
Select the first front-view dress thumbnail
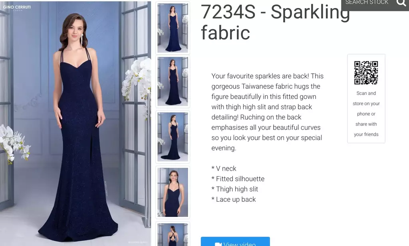click(173, 28)
